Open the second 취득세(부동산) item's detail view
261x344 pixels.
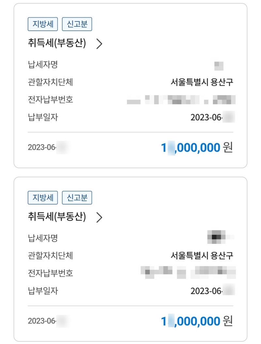(x=100, y=217)
